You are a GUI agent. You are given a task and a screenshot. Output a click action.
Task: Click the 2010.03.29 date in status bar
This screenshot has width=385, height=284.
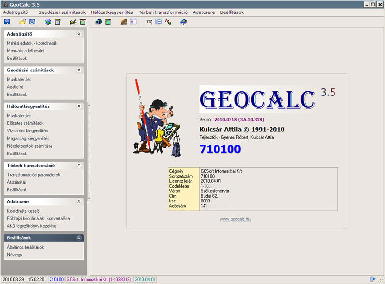tap(13, 279)
